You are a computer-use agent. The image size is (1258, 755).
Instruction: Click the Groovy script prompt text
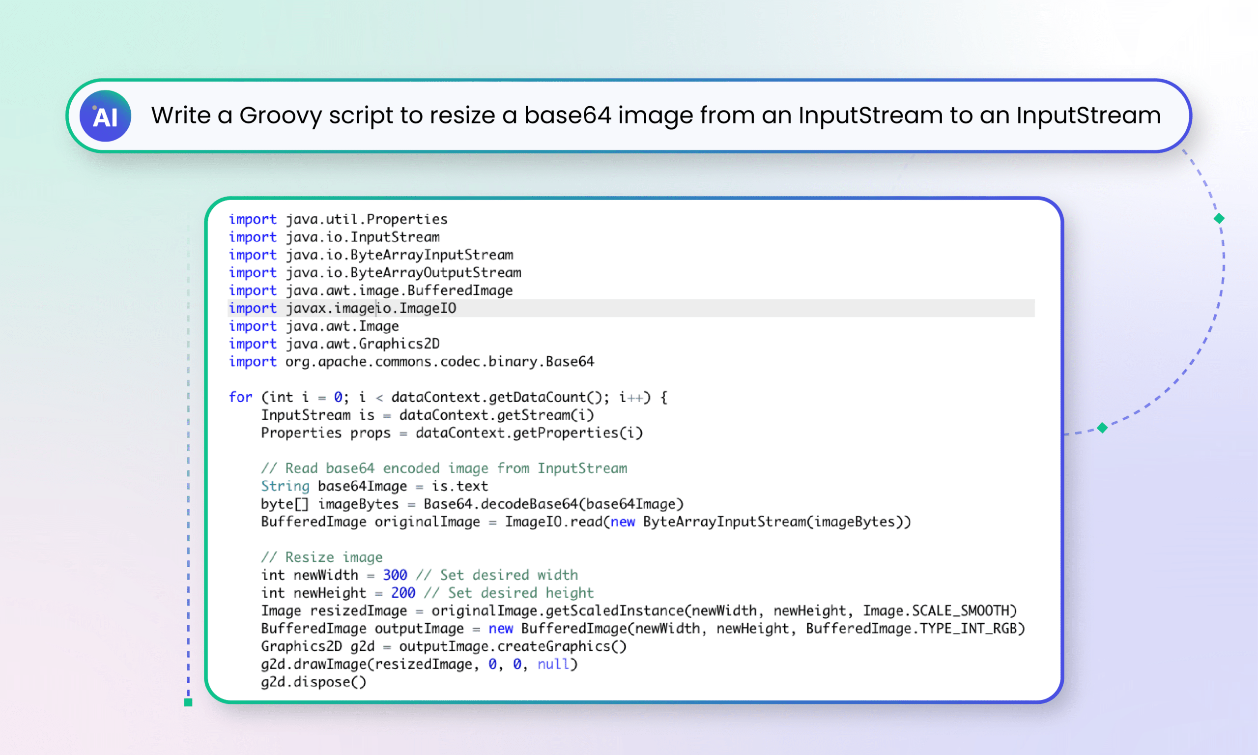656,116
